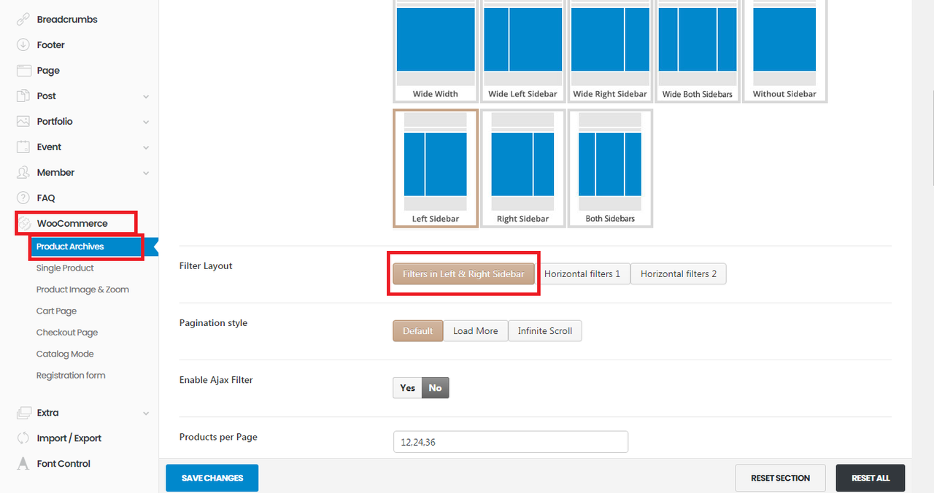Click the Save Changes button
This screenshot has height=493, width=934.
click(212, 478)
